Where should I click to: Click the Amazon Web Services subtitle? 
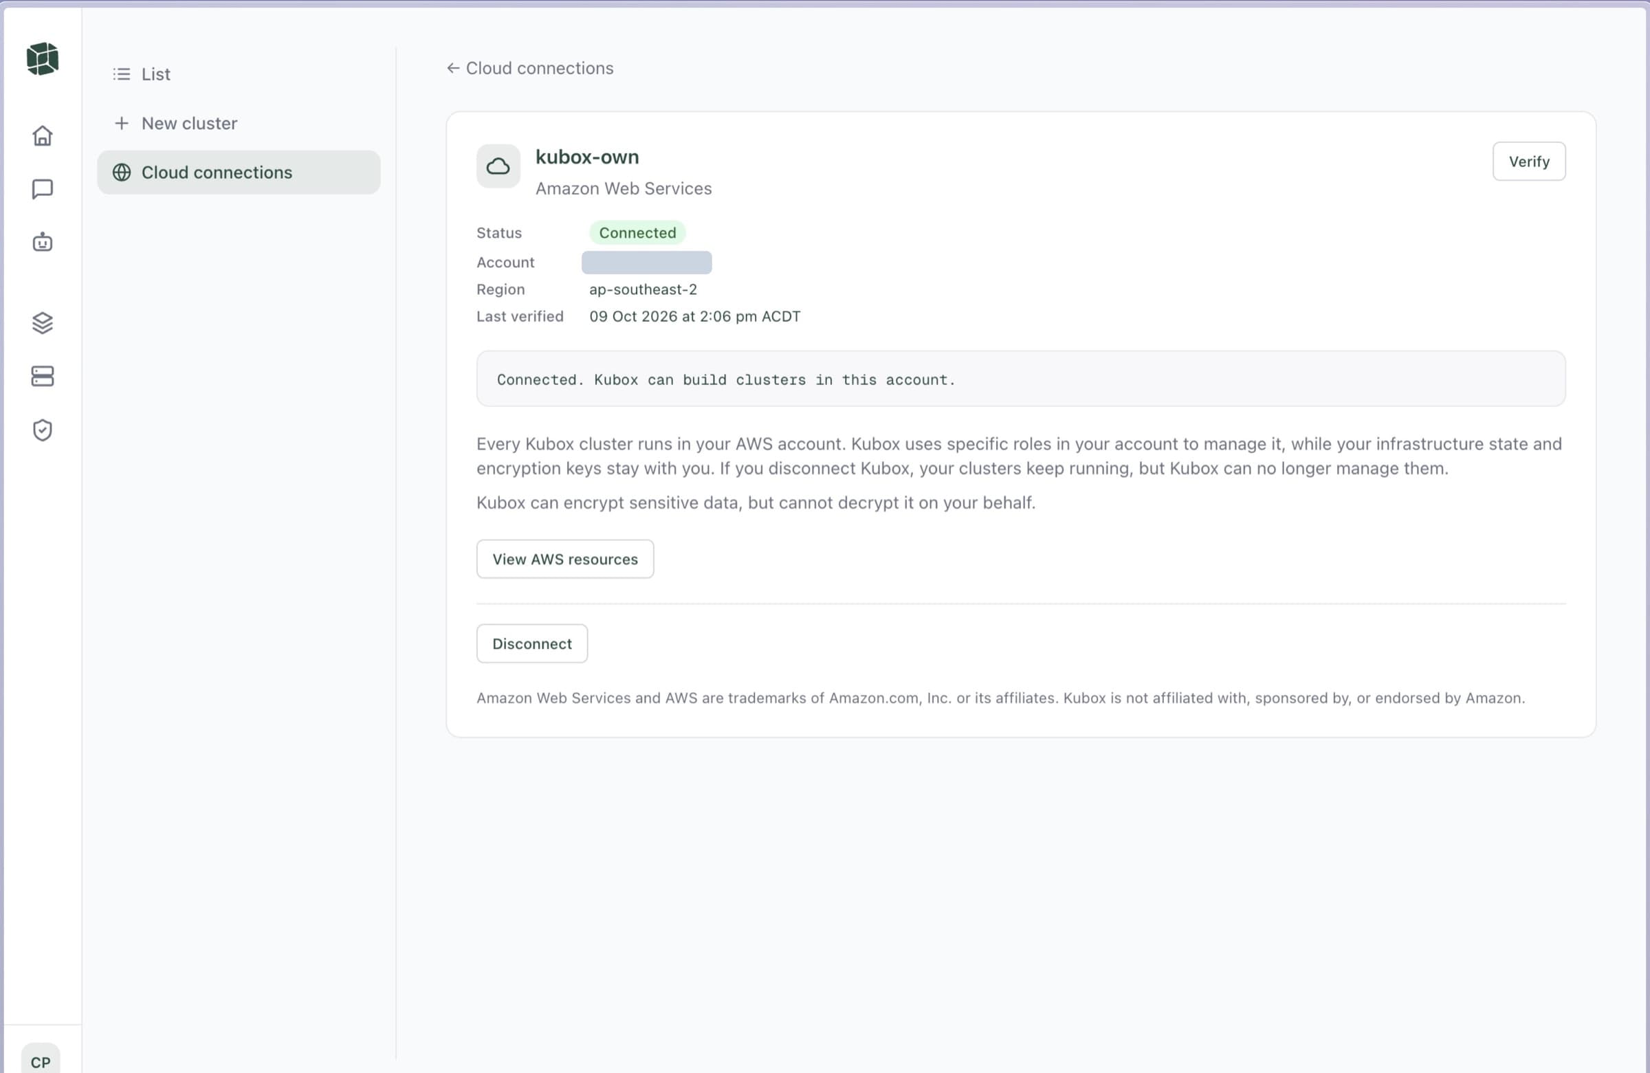(624, 188)
